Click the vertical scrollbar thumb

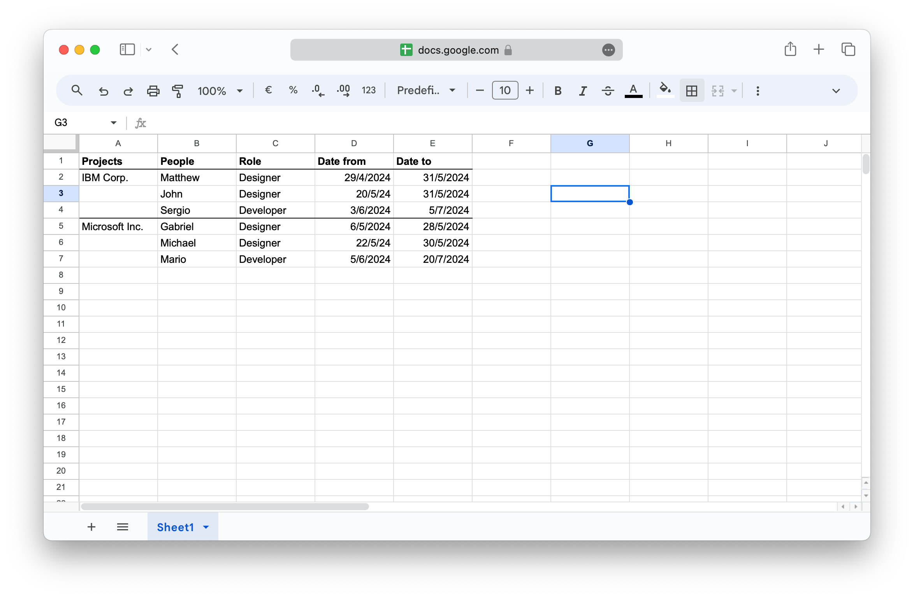866,164
